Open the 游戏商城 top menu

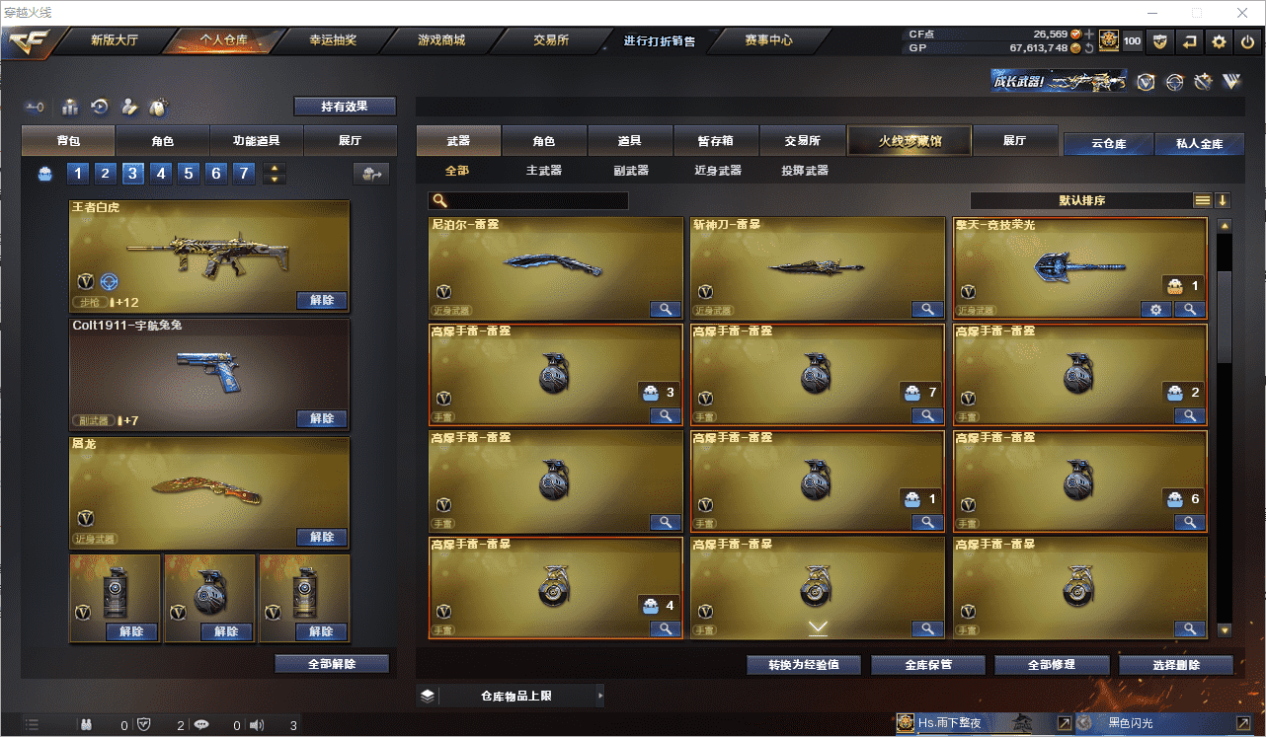click(x=441, y=40)
